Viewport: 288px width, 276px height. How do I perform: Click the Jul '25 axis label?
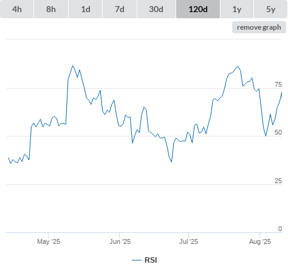[188, 241]
